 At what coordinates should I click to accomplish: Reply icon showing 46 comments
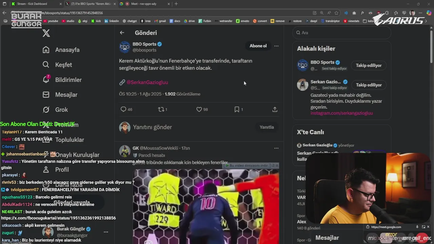coord(126,109)
